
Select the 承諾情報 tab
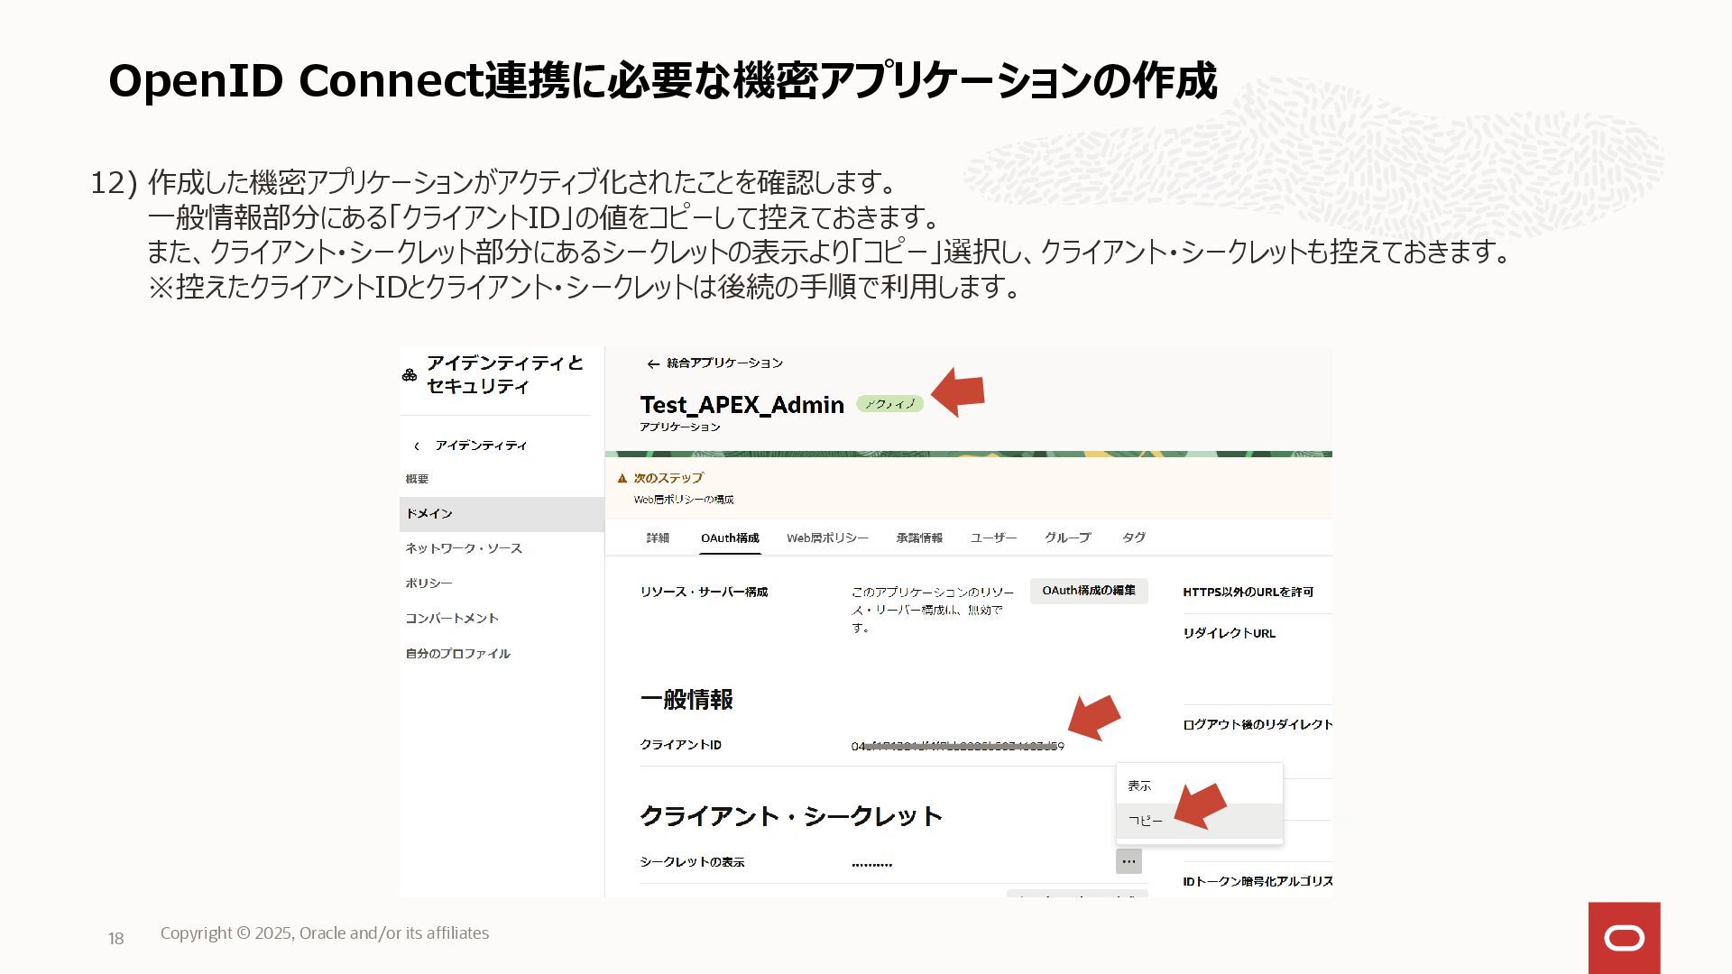pyautogui.click(x=919, y=538)
